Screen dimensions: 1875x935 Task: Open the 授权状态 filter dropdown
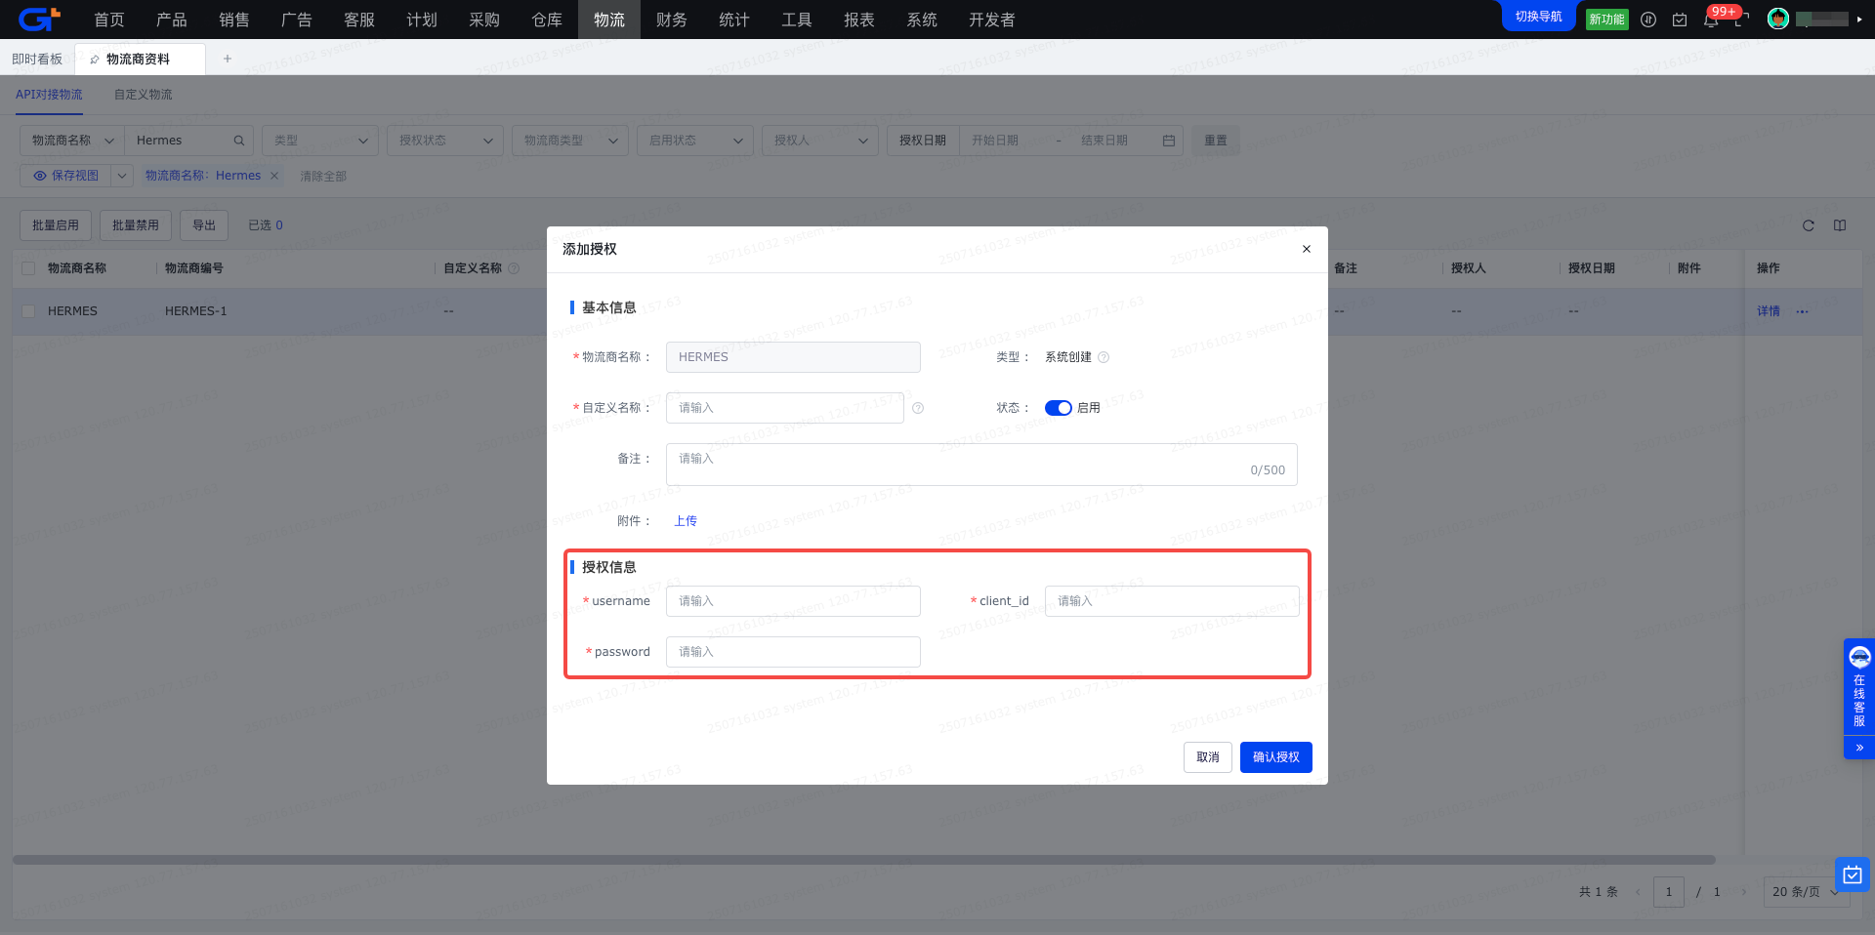point(445,141)
